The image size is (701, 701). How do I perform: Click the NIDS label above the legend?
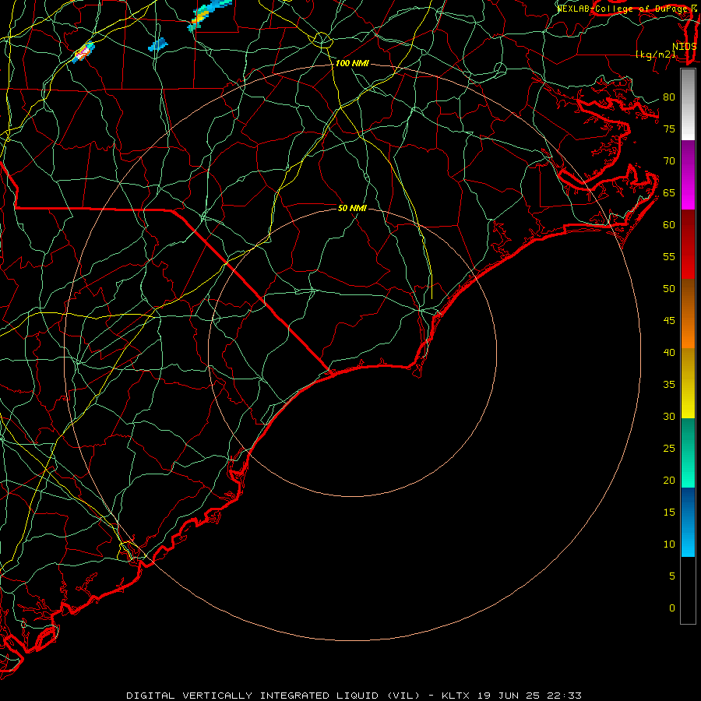[685, 47]
